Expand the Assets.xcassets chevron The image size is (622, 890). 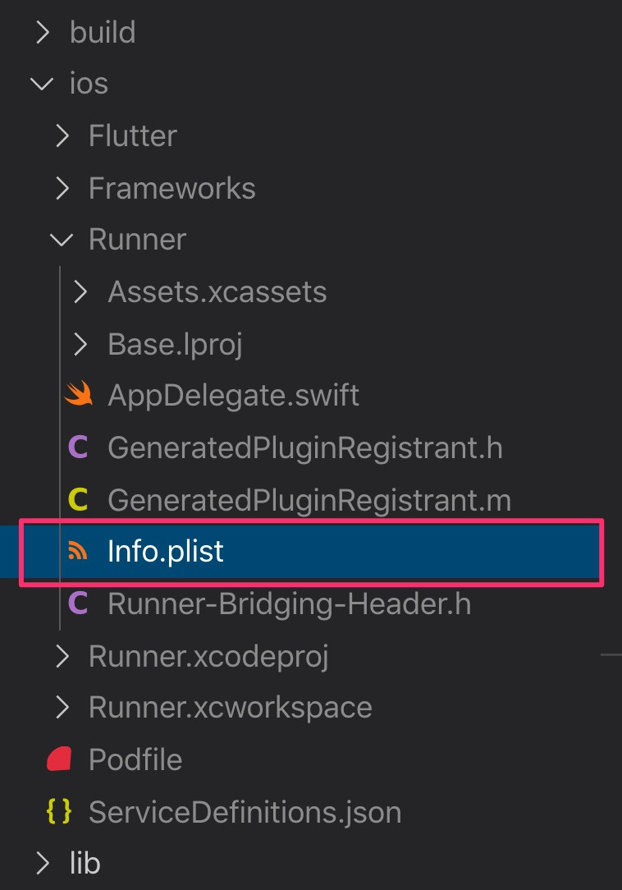click(80, 291)
